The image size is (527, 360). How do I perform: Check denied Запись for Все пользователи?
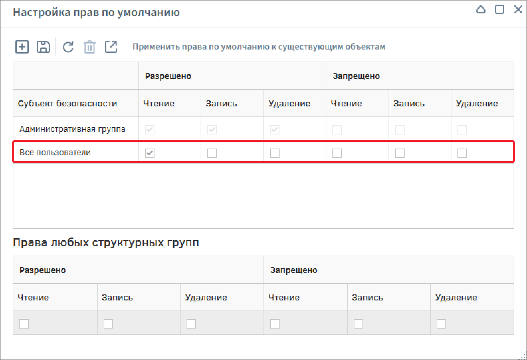(400, 153)
